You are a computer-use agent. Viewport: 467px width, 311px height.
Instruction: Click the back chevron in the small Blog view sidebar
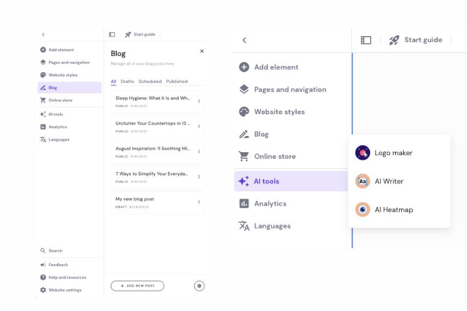pyautogui.click(x=43, y=34)
